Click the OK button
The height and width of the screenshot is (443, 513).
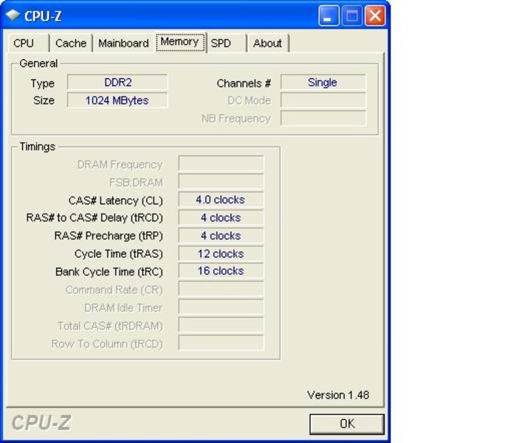pos(347,424)
